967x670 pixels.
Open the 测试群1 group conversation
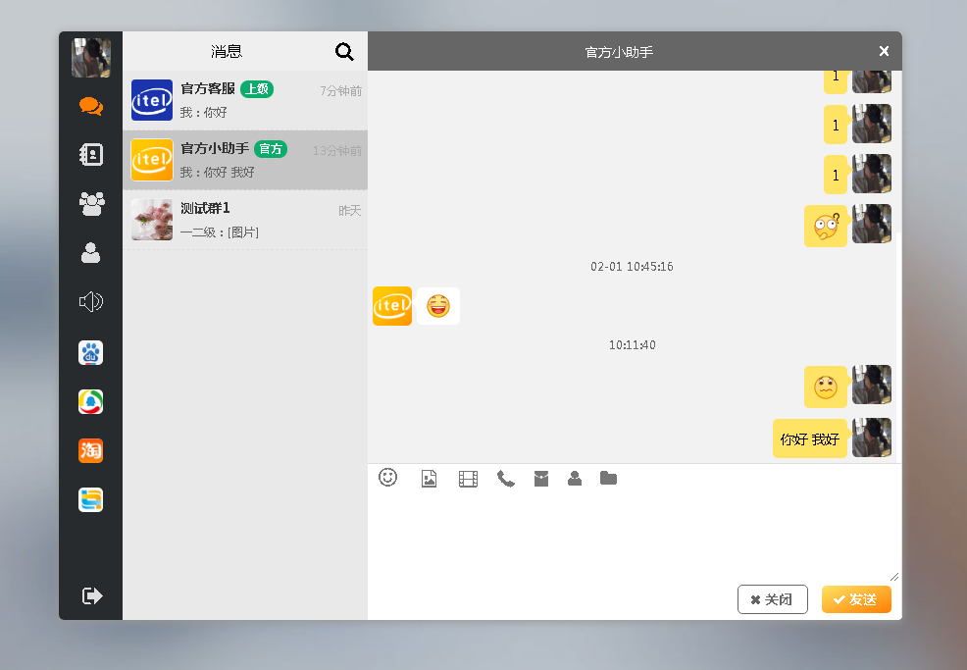243,219
